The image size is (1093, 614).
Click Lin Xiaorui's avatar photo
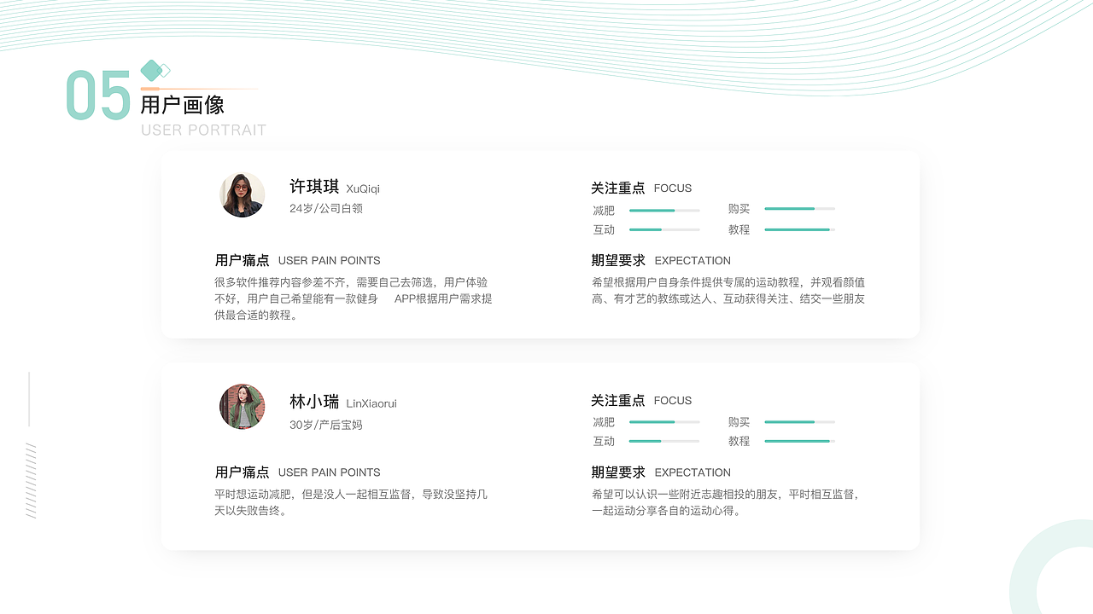click(243, 406)
